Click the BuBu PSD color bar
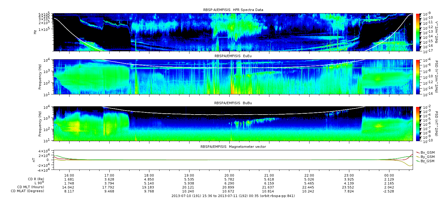The image size is (443, 201). coord(418,124)
